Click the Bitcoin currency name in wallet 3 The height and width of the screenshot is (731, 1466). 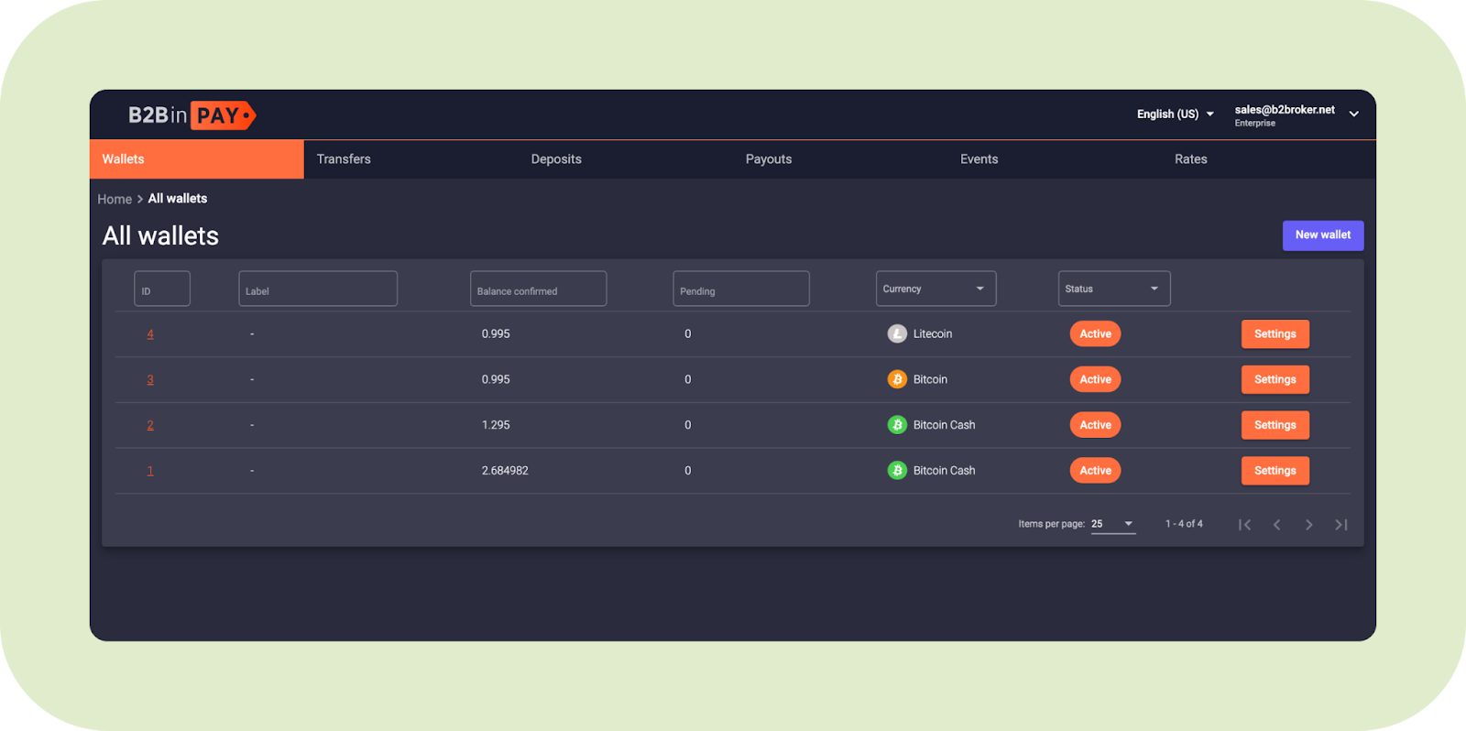click(930, 379)
